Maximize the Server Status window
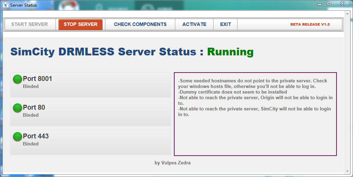Screen dimensions: 353x177 tap(329, 4)
